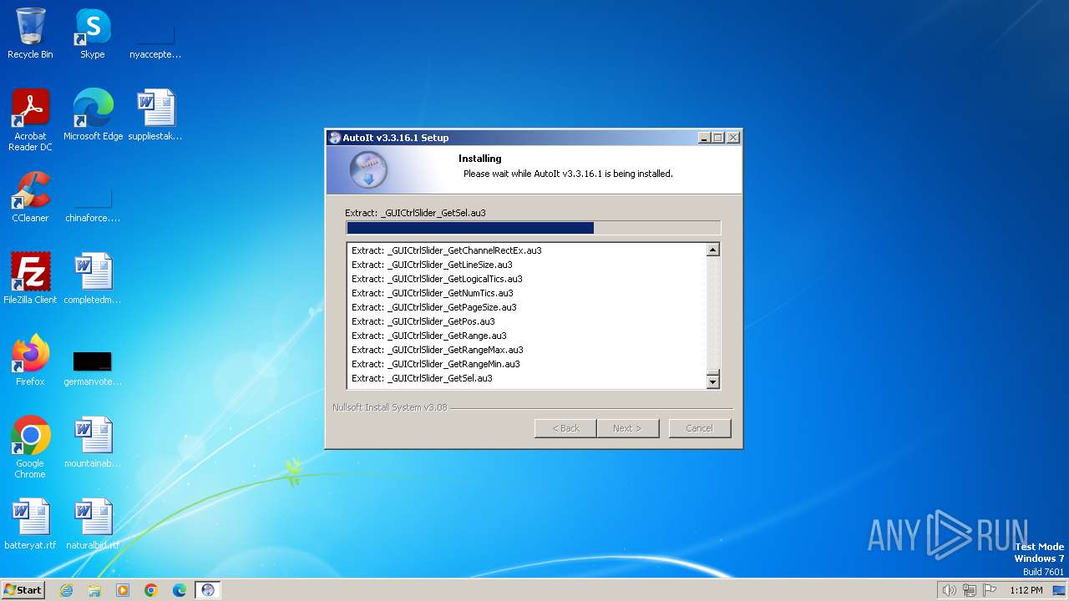Select the _GUICtrlSlider_GetRangeMax.au3 log line
Image resolution: width=1069 pixels, height=601 pixels.
(437, 350)
